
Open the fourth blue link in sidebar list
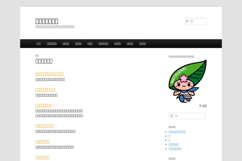(173, 144)
